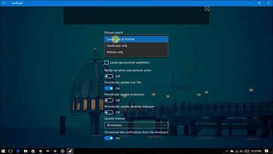Open the purple app icon beside Chrome
Viewport: 273px width, 154px height.
coord(48,151)
